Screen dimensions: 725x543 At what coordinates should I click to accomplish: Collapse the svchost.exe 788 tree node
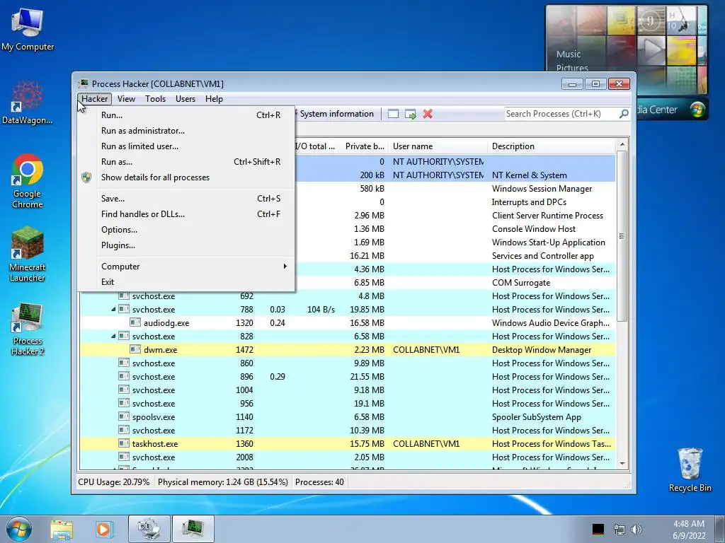[x=113, y=310]
